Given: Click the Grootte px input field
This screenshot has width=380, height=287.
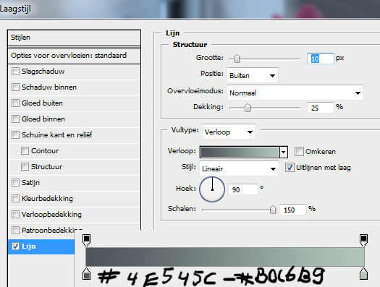Looking at the screenshot, I should click(x=321, y=59).
